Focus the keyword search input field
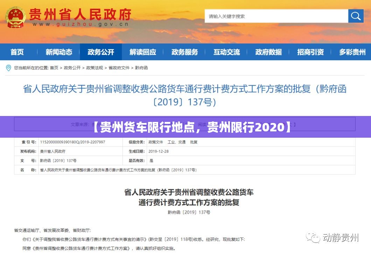The height and width of the screenshot is (254, 371). [276, 16]
